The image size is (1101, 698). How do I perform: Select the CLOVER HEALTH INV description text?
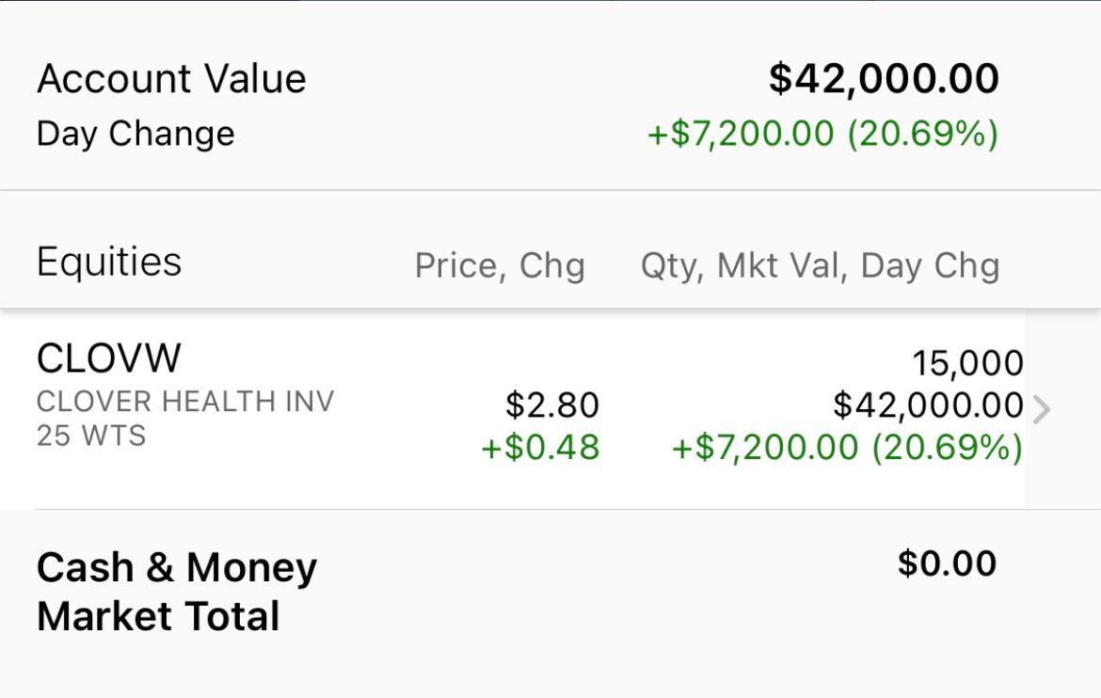pyautogui.click(x=185, y=400)
